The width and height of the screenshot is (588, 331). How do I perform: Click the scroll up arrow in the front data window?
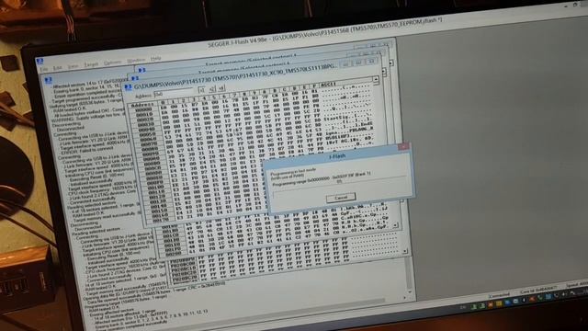(376, 80)
